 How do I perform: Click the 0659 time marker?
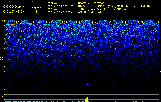click(x=141, y=22)
